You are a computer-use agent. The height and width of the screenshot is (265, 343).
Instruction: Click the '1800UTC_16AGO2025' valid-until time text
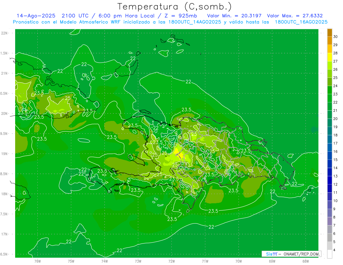301,22
